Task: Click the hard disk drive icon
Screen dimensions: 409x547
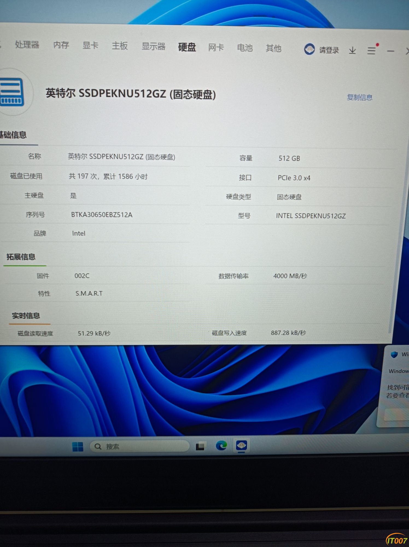Action: [x=12, y=92]
